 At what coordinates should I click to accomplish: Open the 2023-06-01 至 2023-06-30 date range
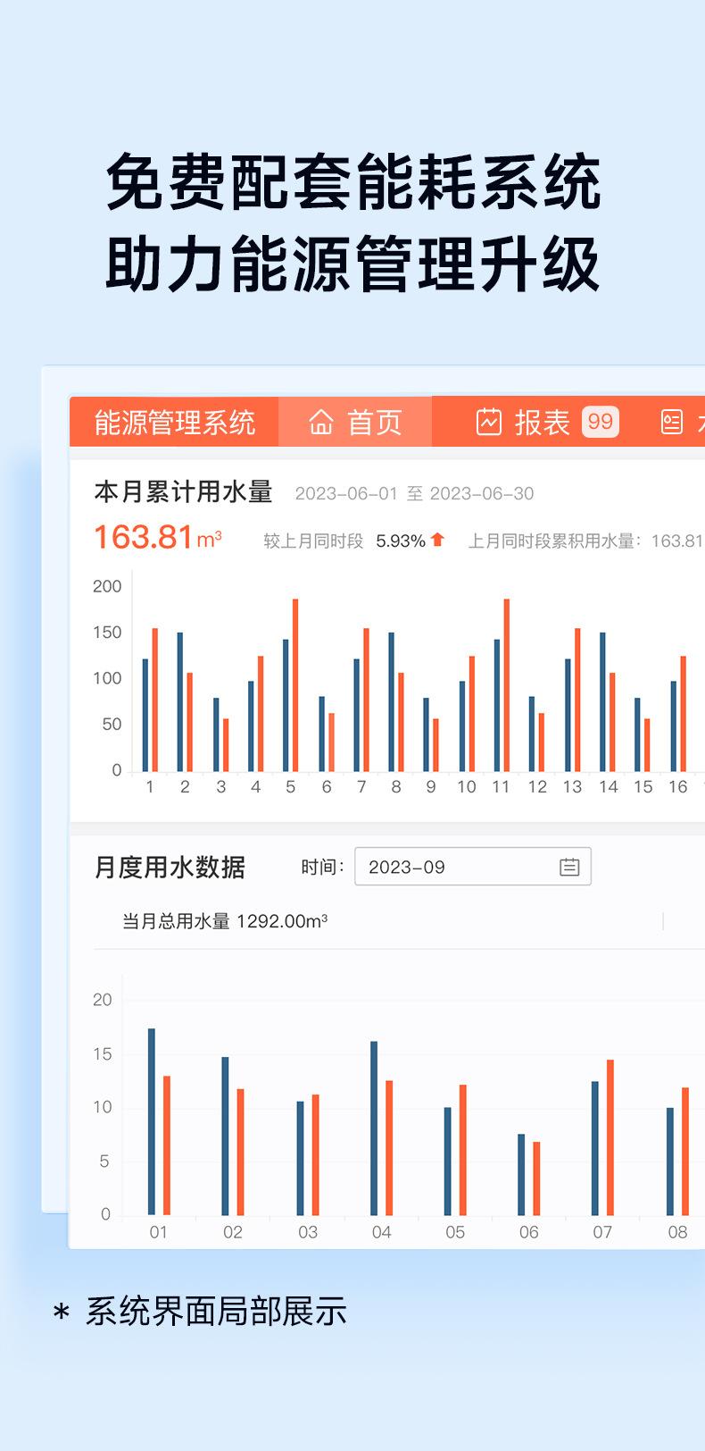coord(414,493)
